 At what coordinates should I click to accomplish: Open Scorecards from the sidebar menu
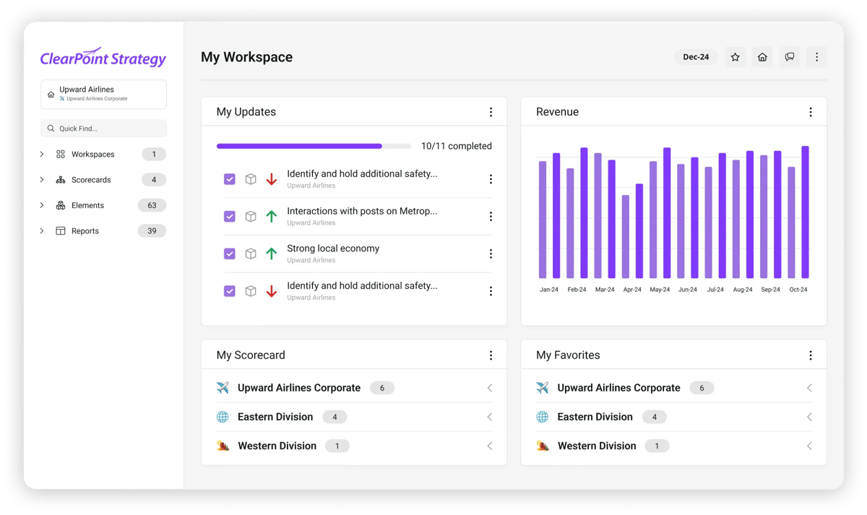click(91, 180)
